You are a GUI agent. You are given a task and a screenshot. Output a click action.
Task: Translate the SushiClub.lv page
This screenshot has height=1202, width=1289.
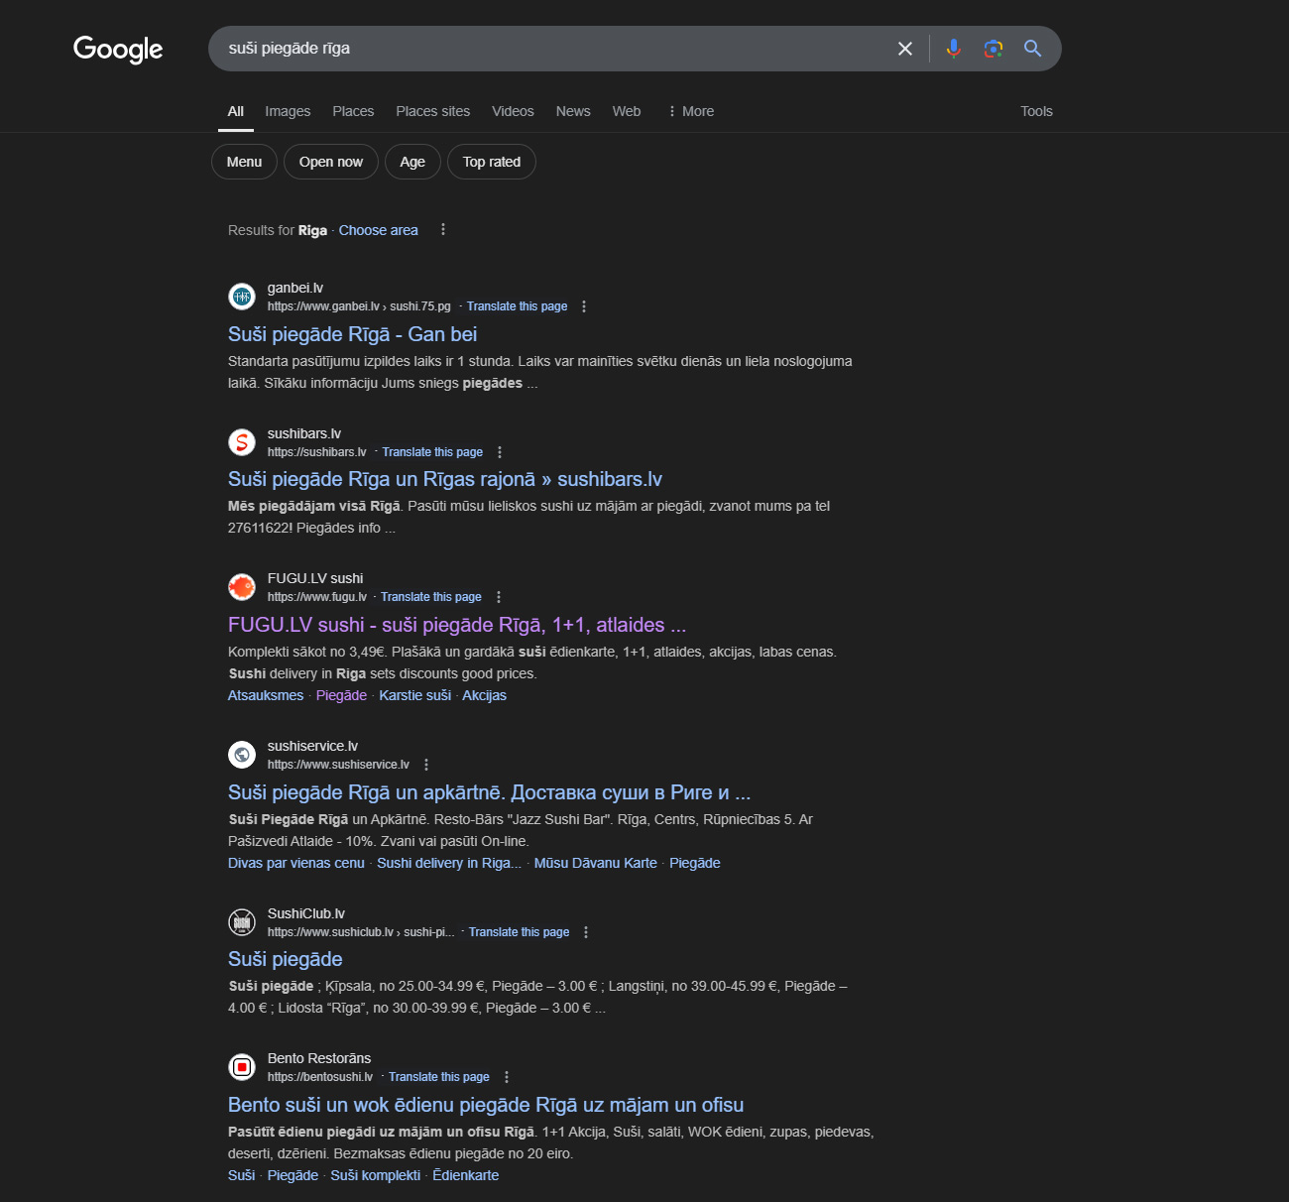519,932
